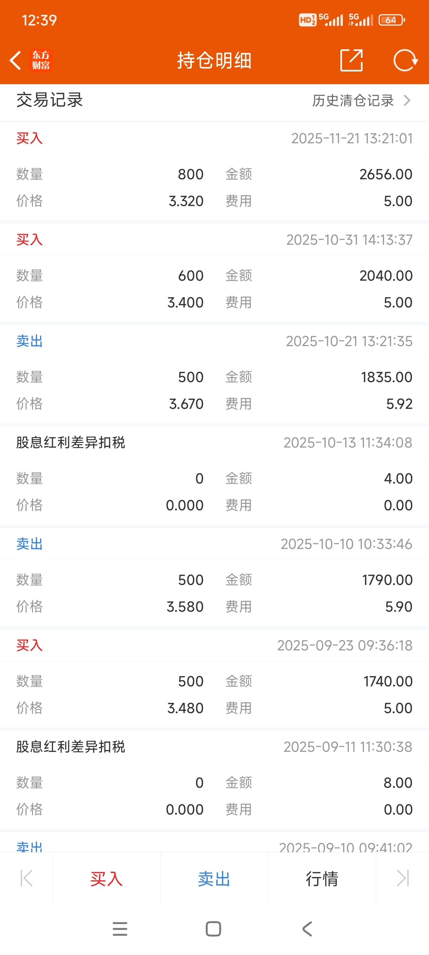The height and width of the screenshot is (955, 429).
Task: Open the 行情 bottom tab
Action: tap(322, 879)
